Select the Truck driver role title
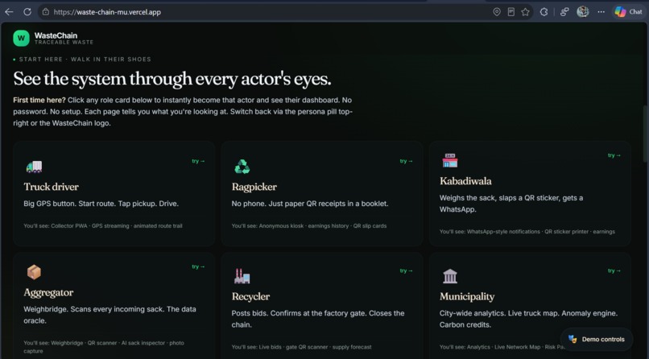This screenshot has height=359, width=649. pos(52,187)
